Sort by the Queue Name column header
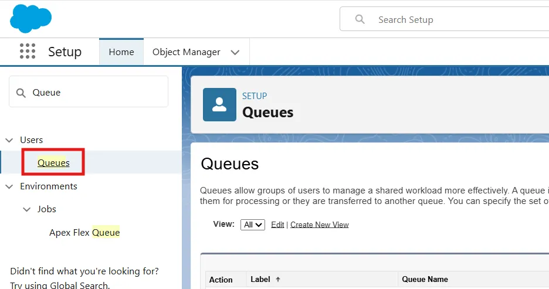Image resolution: width=549 pixels, height=289 pixels. click(425, 280)
